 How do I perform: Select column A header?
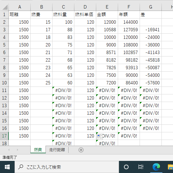click(x=19, y=7)
